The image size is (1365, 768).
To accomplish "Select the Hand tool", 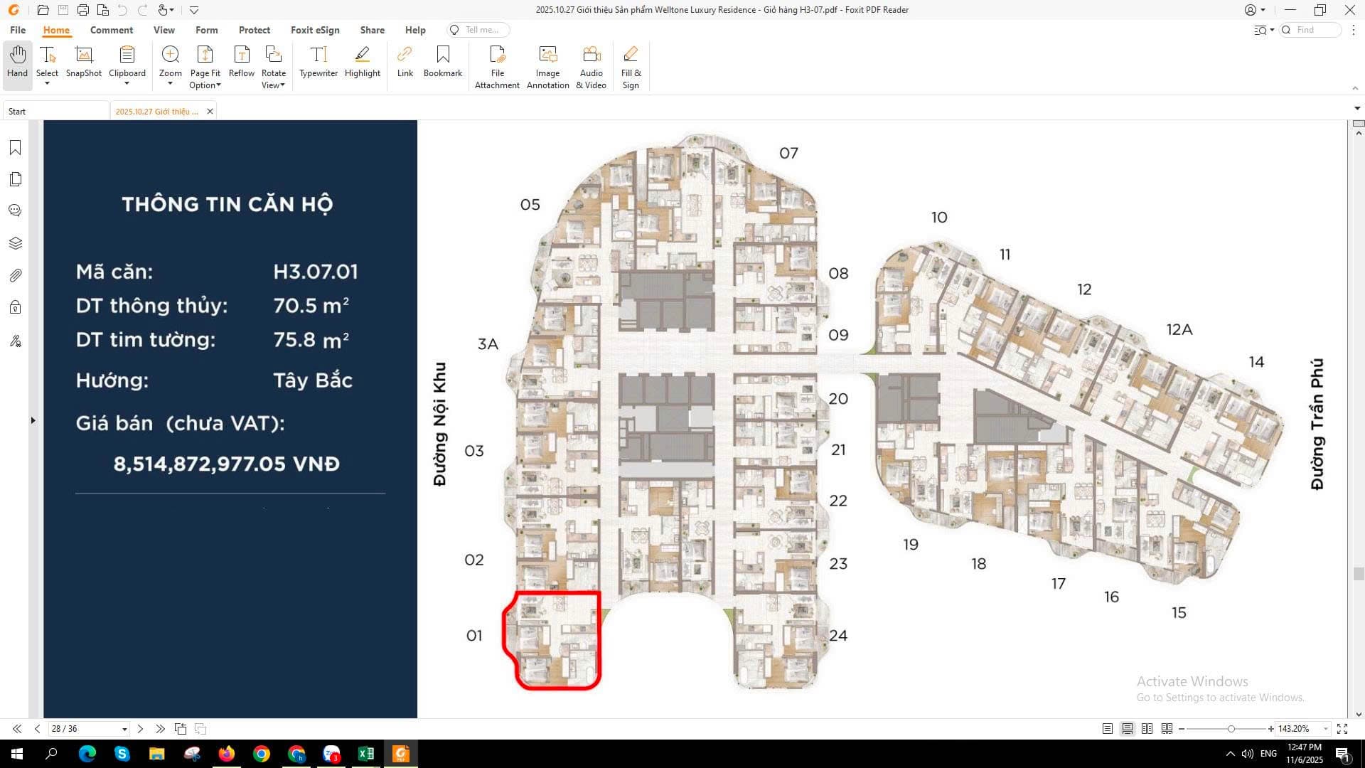I will [x=17, y=62].
